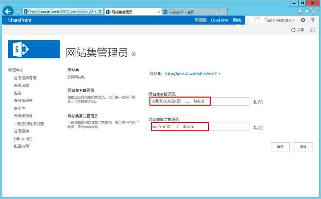
Task: Click inside the 网站集第二管理员 people picker field
Action: pyautogui.click(x=200, y=127)
